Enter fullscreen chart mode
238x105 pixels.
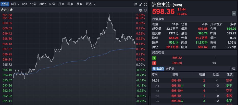[x=145, y=4]
